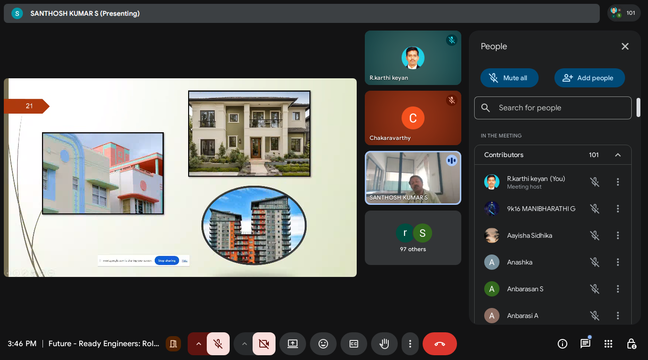Viewport: 648px width, 360px height.
Task: Toggle closed captions button
Action: (x=354, y=344)
